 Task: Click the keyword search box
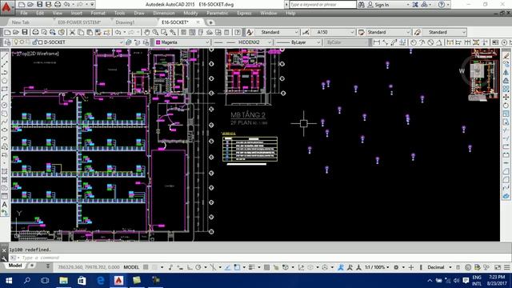pyautogui.click(x=323, y=5)
